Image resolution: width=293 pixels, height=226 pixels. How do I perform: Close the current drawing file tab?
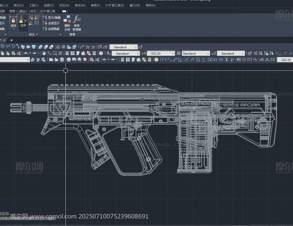[x=4, y=40]
